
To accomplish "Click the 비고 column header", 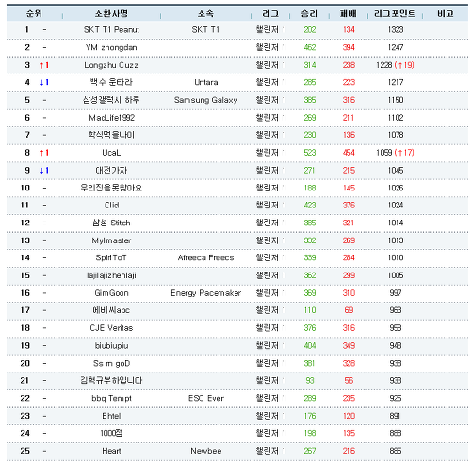I will click(446, 13).
